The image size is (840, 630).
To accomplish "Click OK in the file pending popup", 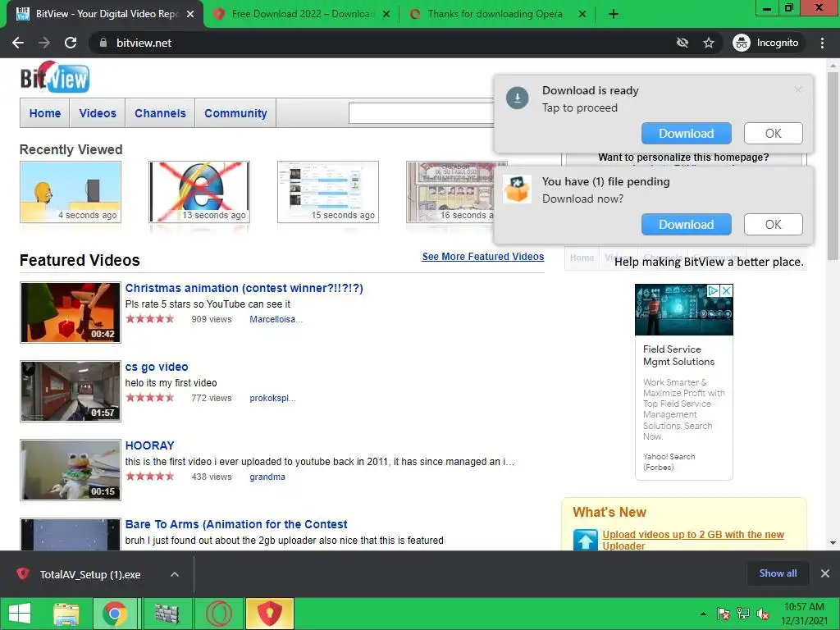I will tap(773, 225).
